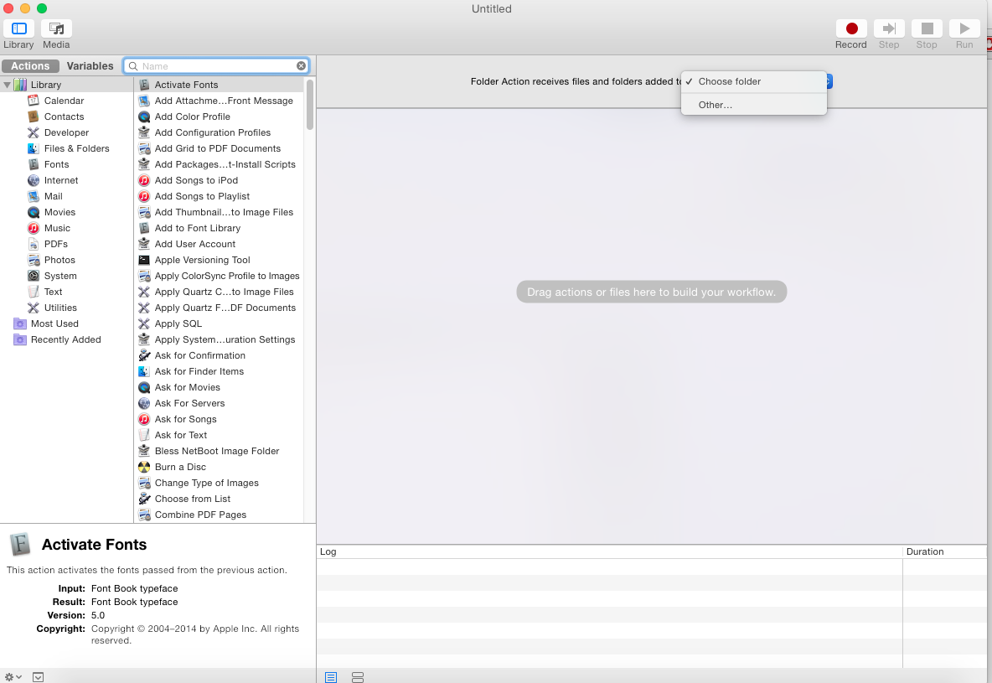Select the Text category
Screen dimensions: 992x683
53,292
